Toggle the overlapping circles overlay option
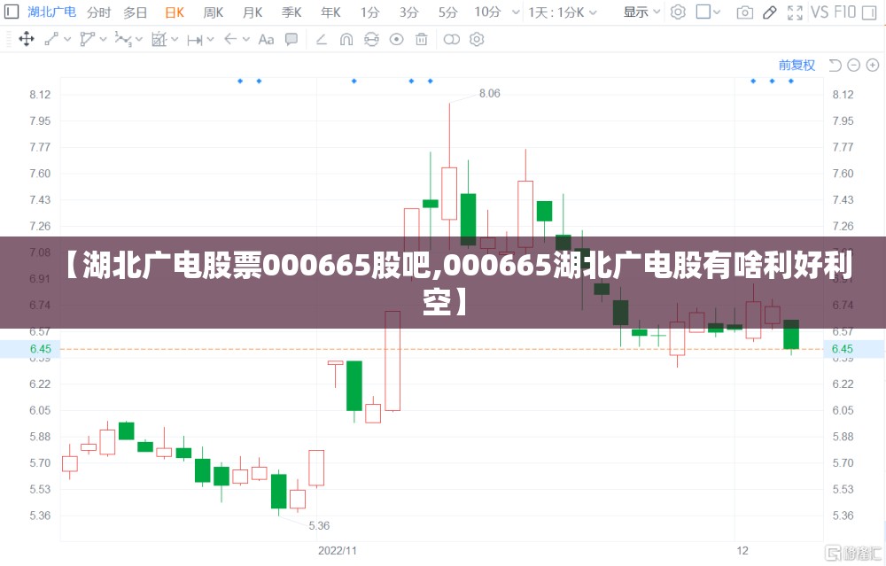 click(x=452, y=39)
